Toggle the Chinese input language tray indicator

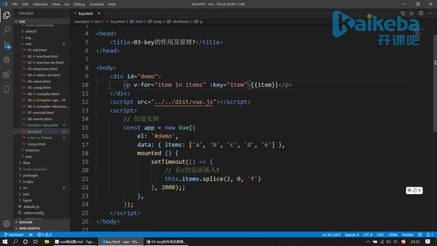[395, 242]
